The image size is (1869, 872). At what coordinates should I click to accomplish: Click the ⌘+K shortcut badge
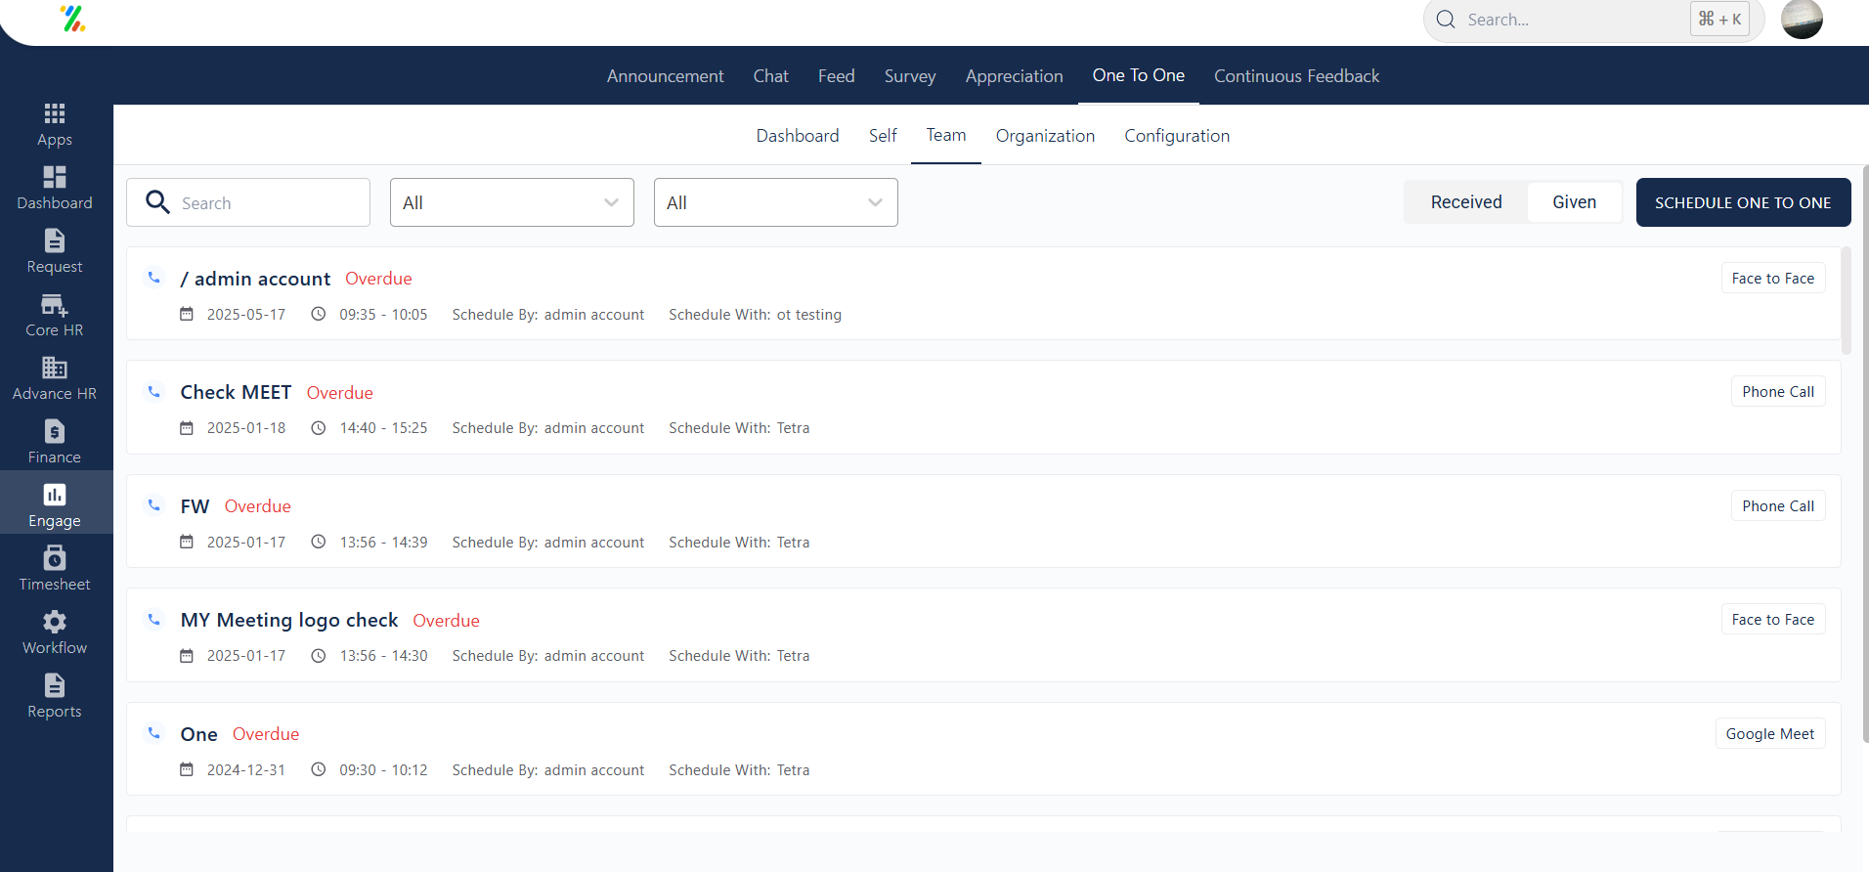[x=1720, y=19]
